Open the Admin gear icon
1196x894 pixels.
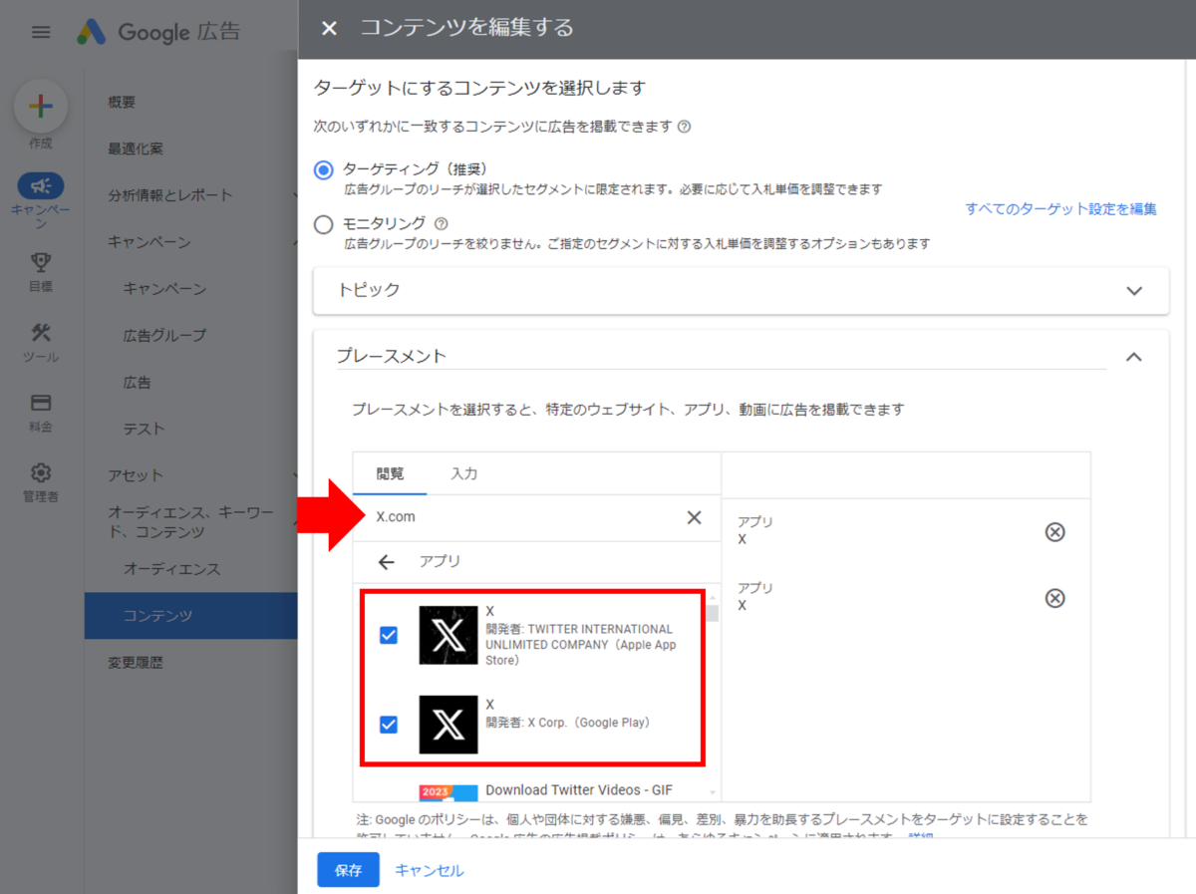tap(41, 473)
